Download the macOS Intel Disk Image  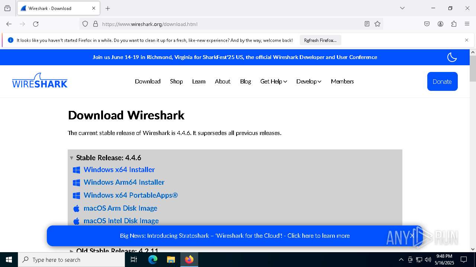pos(121,221)
